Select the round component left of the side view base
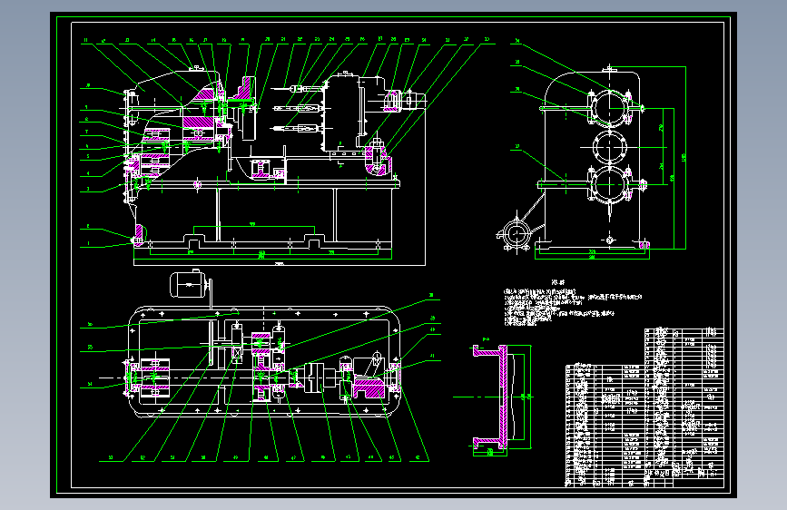The width and height of the screenshot is (787, 510). pyautogui.click(x=516, y=234)
